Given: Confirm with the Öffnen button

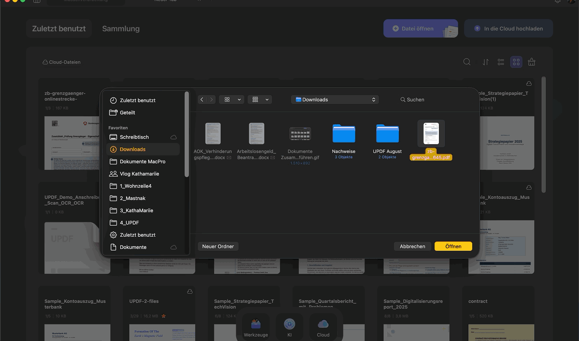Looking at the screenshot, I should pyautogui.click(x=453, y=246).
